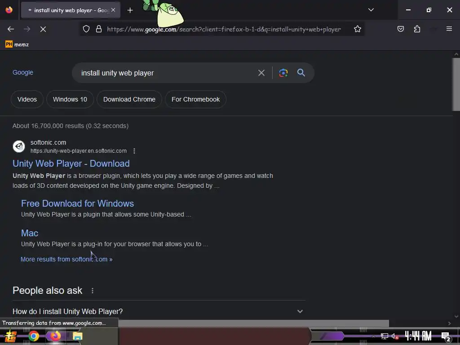Open File Explorer from the taskbar
Viewport: 460px width, 345px height.
coord(77,336)
